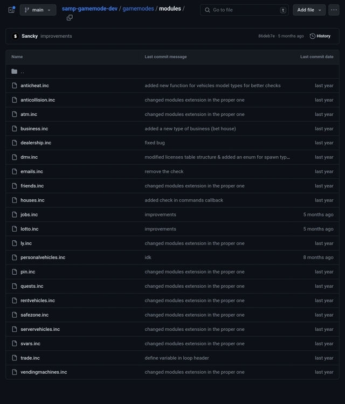Go up to the parent directory folder icon
Screen dimensions: 345x404
tap(14, 71)
